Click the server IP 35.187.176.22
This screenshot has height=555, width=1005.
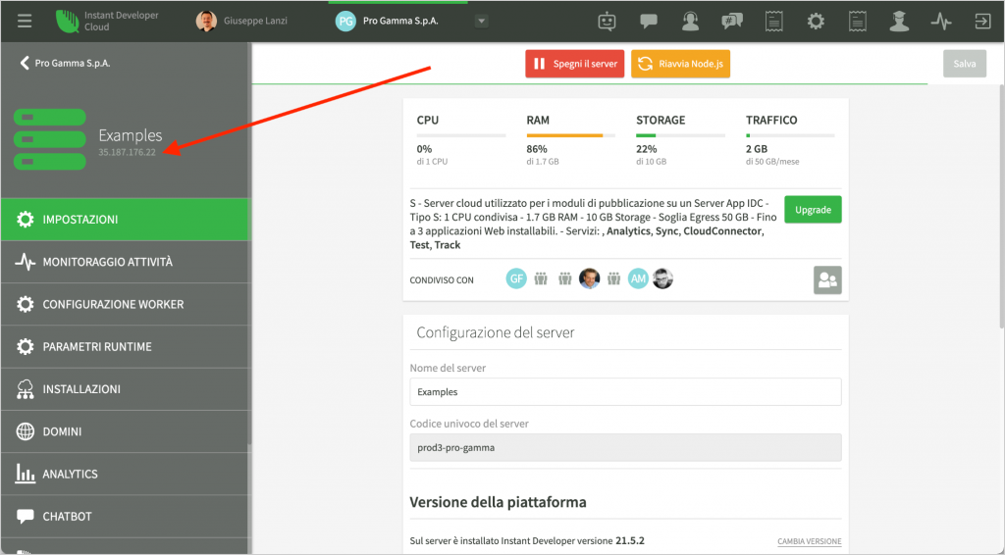click(127, 152)
